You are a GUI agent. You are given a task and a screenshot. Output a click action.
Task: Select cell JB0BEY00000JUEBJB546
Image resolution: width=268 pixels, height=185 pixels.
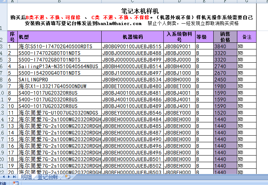(132, 113)
